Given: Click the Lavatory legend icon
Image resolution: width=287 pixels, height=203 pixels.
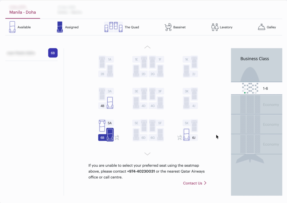Looking at the screenshot, I should pos(215,27).
